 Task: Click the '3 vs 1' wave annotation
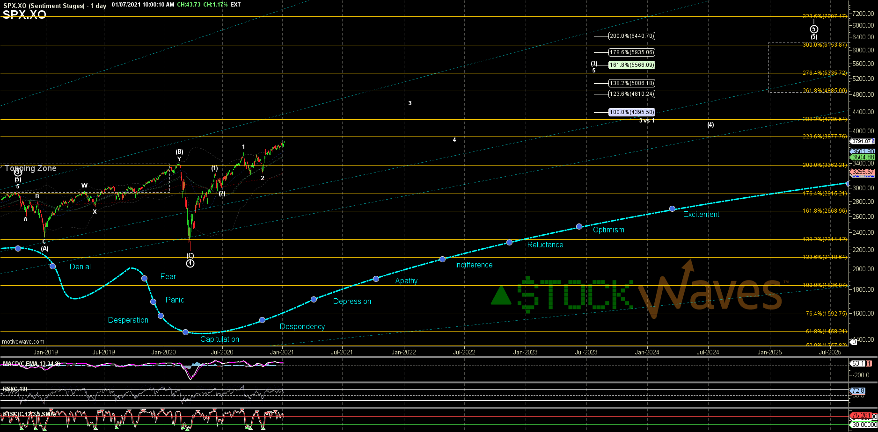click(x=647, y=121)
